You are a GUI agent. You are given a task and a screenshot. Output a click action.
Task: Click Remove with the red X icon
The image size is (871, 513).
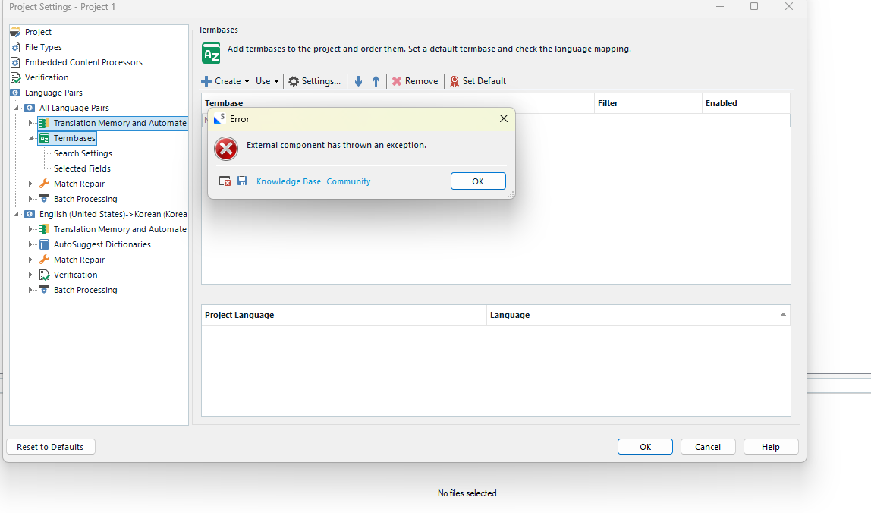pos(414,81)
